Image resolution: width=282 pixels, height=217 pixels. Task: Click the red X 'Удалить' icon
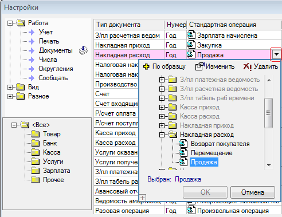(248, 66)
